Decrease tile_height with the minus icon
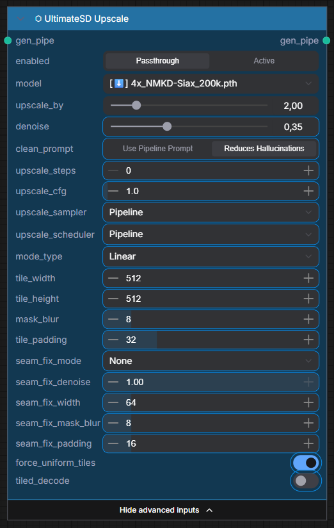 coord(113,299)
